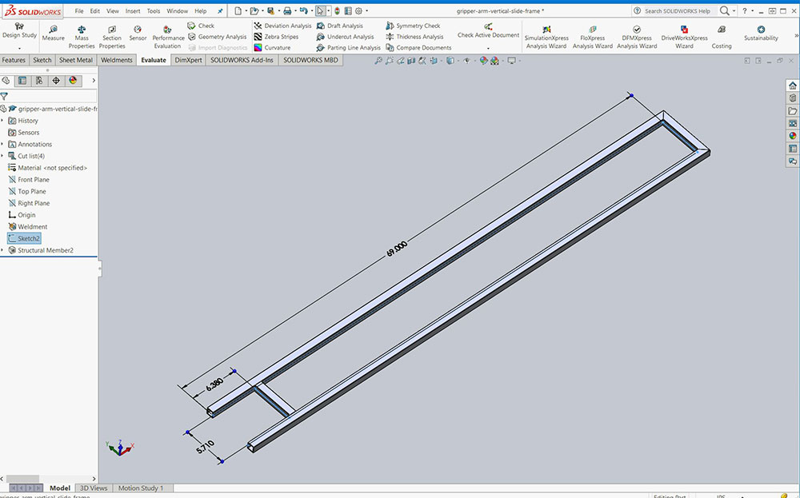Open Mass Properties

pos(82,36)
